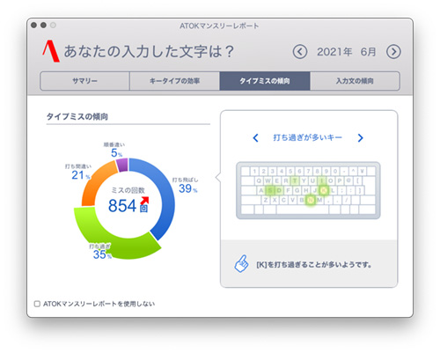Viewport: 440px width, 353px height.
Task: Go to previous month with left arrow
Action: point(300,52)
